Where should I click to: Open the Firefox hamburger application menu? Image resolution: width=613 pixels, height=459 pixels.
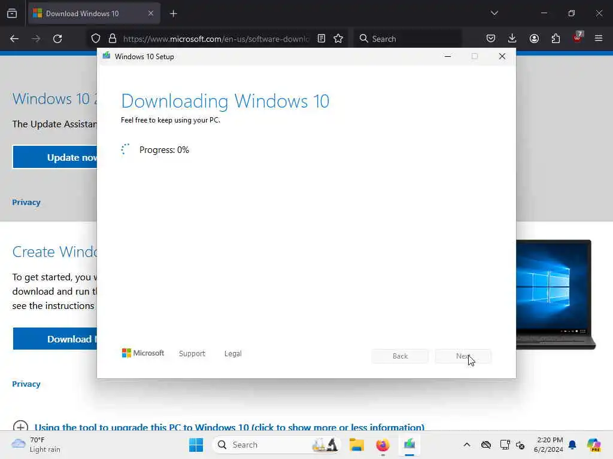(599, 38)
